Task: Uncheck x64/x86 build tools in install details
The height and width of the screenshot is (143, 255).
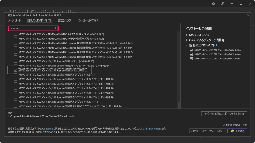Action: click(x=191, y=50)
